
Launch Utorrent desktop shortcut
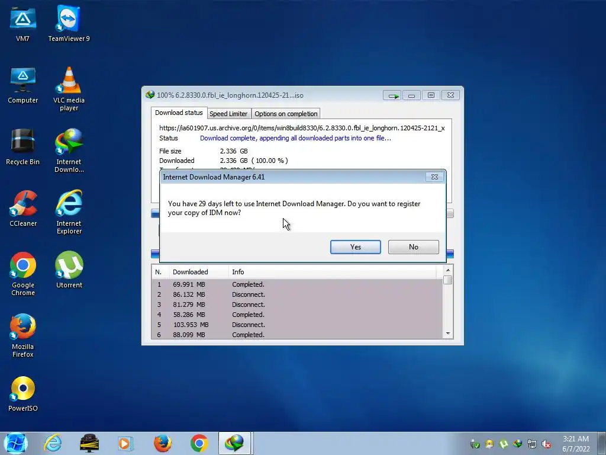tap(69, 270)
